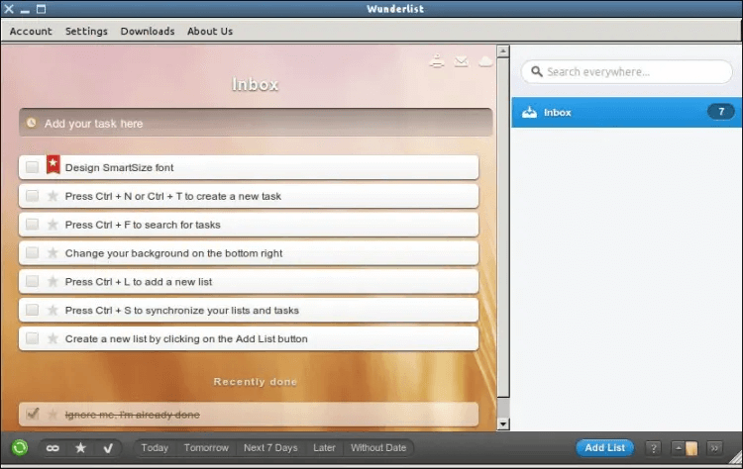This screenshot has width=743, height=469.
Task: Click scrollbar down arrow in task pane
Action: tap(503, 424)
